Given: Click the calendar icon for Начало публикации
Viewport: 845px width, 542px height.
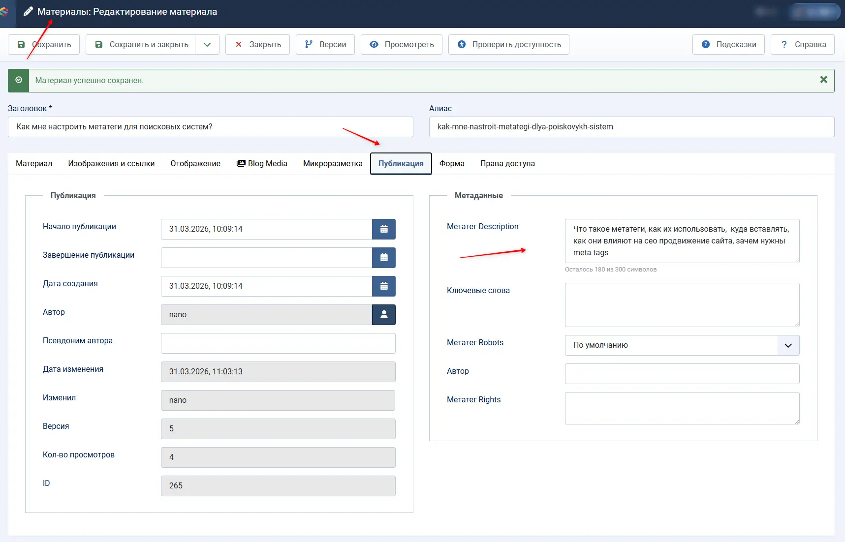Looking at the screenshot, I should click(x=384, y=229).
